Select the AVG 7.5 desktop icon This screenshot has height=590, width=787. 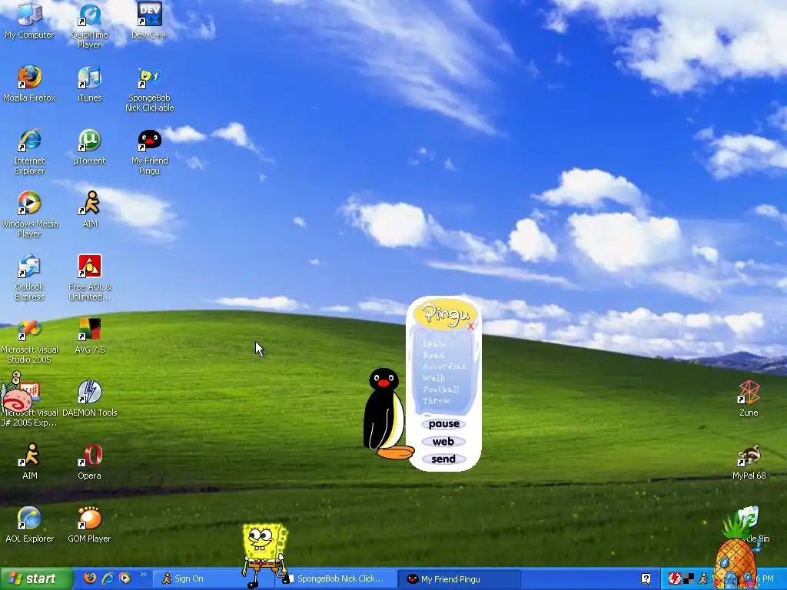tap(89, 335)
